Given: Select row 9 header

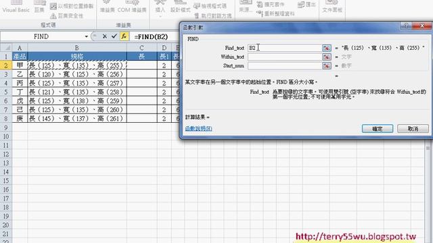Looking at the screenshot, I should tap(6, 128).
